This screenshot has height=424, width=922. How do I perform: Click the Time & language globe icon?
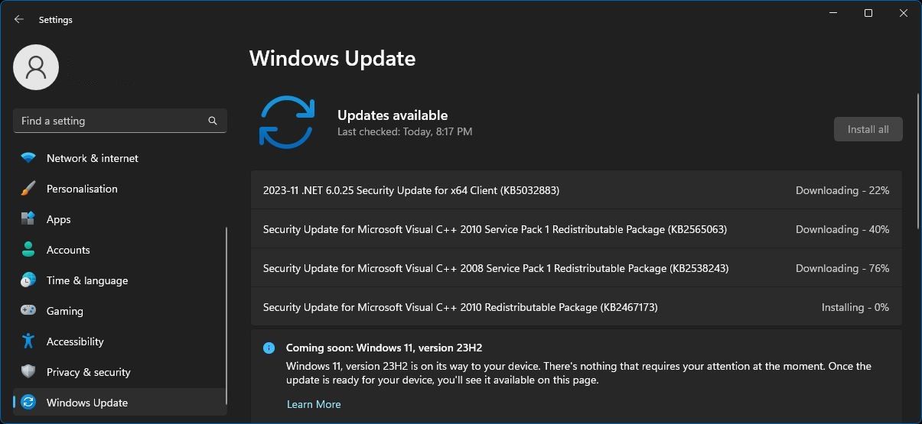coord(28,280)
